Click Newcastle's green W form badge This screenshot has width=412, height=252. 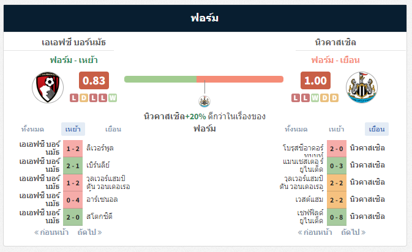pos(315,98)
